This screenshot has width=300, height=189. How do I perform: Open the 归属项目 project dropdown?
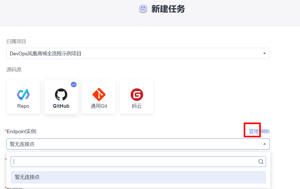138,53
